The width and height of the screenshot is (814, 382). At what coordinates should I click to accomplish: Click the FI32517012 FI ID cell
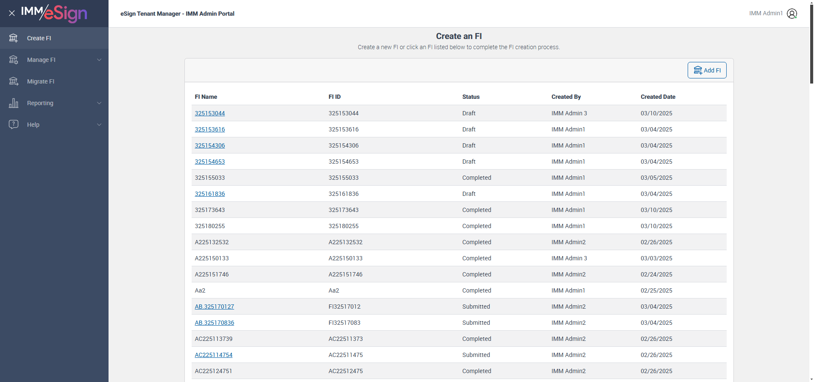345,307
